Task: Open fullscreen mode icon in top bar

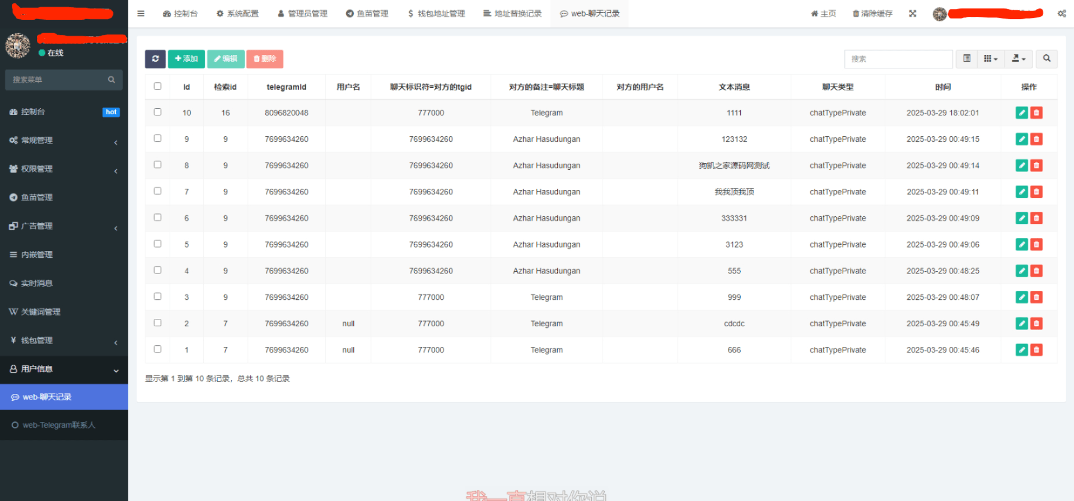Action: click(x=913, y=13)
